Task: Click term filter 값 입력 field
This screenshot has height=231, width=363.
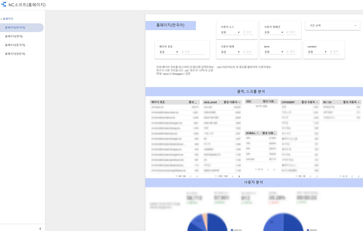Action: 291,52
